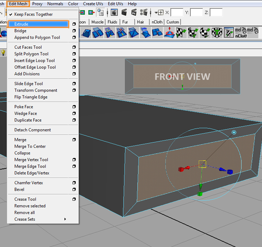The width and height of the screenshot is (262, 247).
Task: Click the inputs icon with red arrow entering
Action: tap(83, 12)
